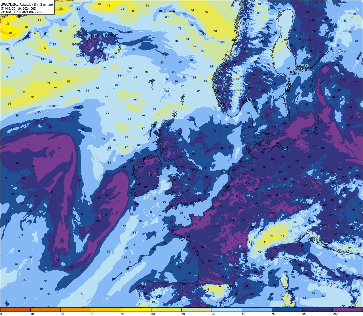Image resolution: width=363 pixels, height=316 pixels.
Task: Click the 10–20 % orange legend swatch
Action: coord(45,309)
